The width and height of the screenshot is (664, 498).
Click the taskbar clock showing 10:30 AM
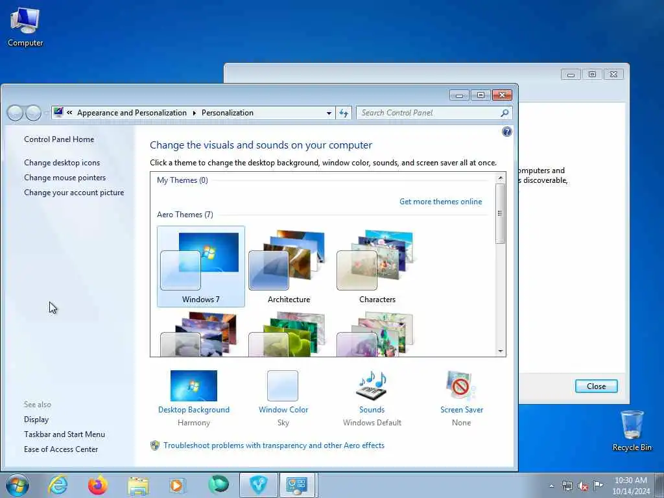pyautogui.click(x=630, y=486)
